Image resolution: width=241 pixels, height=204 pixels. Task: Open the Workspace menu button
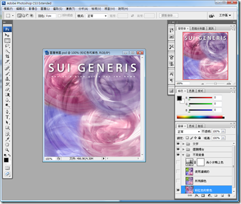[225, 15]
